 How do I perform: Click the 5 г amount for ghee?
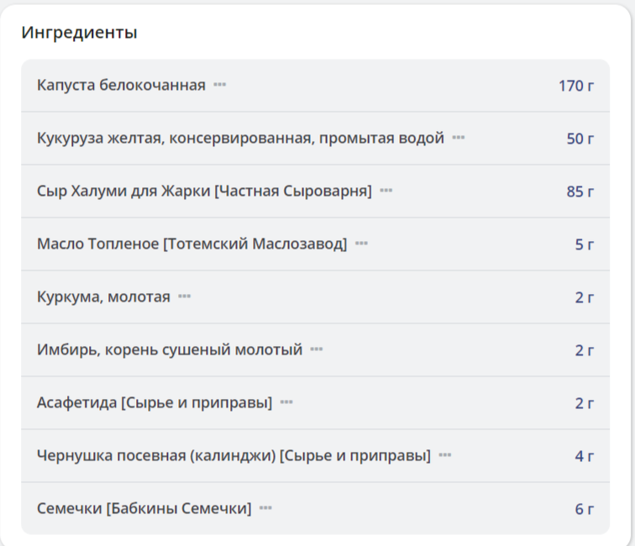pos(585,244)
